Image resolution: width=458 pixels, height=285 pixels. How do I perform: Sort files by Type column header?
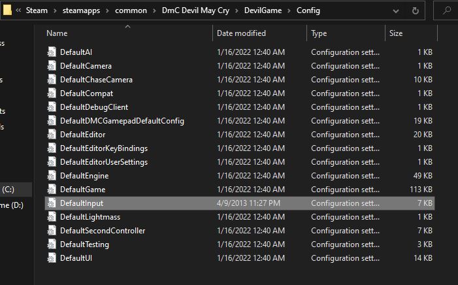click(x=319, y=33)
